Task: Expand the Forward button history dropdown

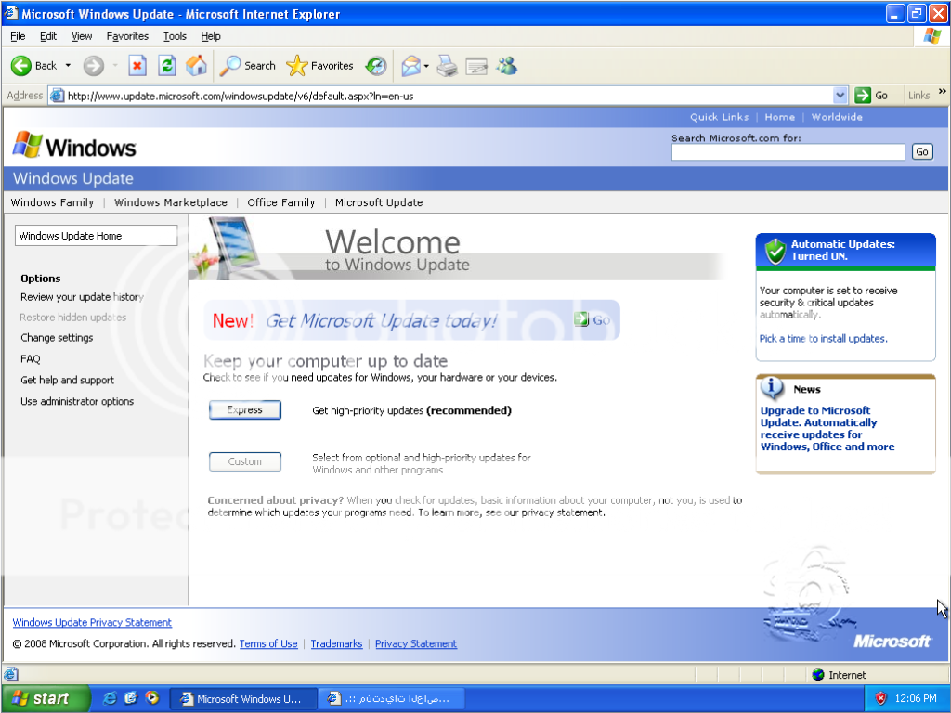Action: (114, 66)
